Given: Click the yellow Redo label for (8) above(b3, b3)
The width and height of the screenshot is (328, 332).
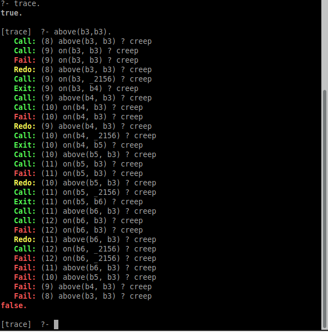Looking at the screenshot, I should click(x=24, y=69).
